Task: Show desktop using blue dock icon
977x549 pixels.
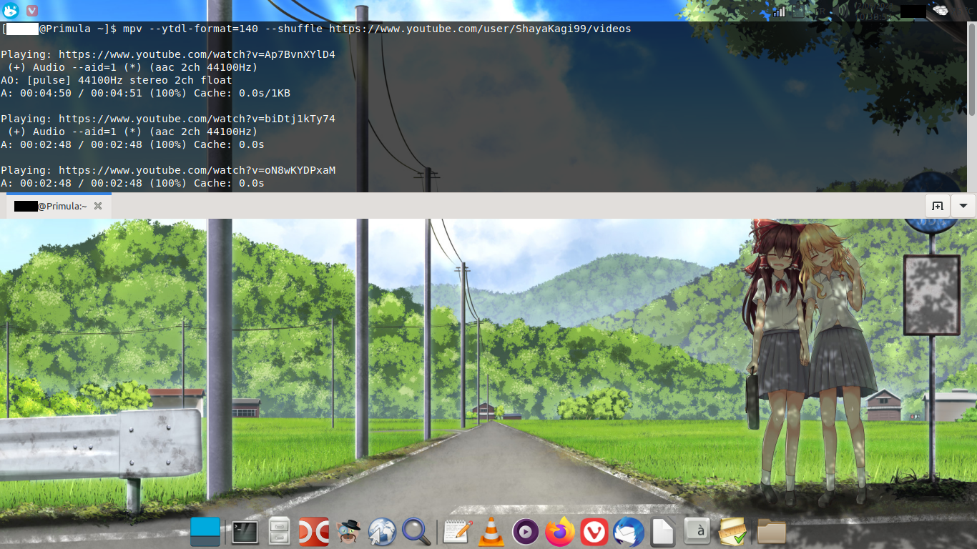Action: click(x=205, y=532)
